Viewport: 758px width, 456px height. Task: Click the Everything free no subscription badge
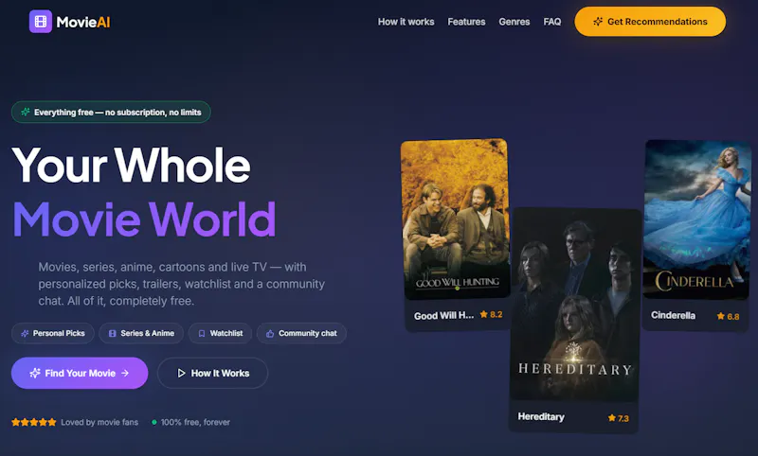click(x=111, y=112)
